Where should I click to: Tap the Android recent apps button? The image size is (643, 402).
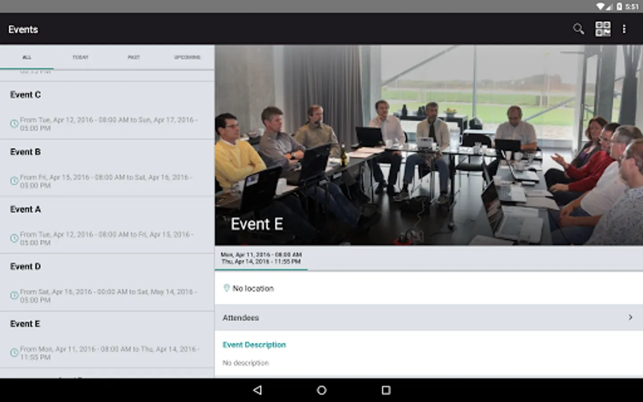pyautogui.click(x=386, y=390)
